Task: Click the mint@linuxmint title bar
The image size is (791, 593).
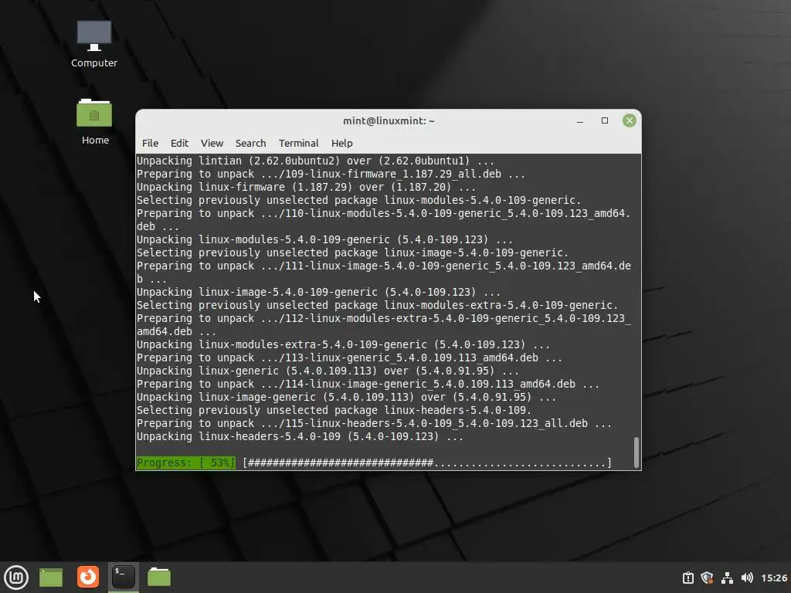Action: [389, 121]
